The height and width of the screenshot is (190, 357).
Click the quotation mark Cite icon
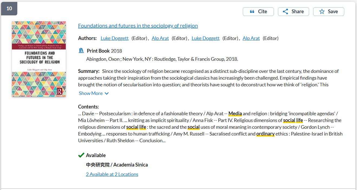(252, 12)
